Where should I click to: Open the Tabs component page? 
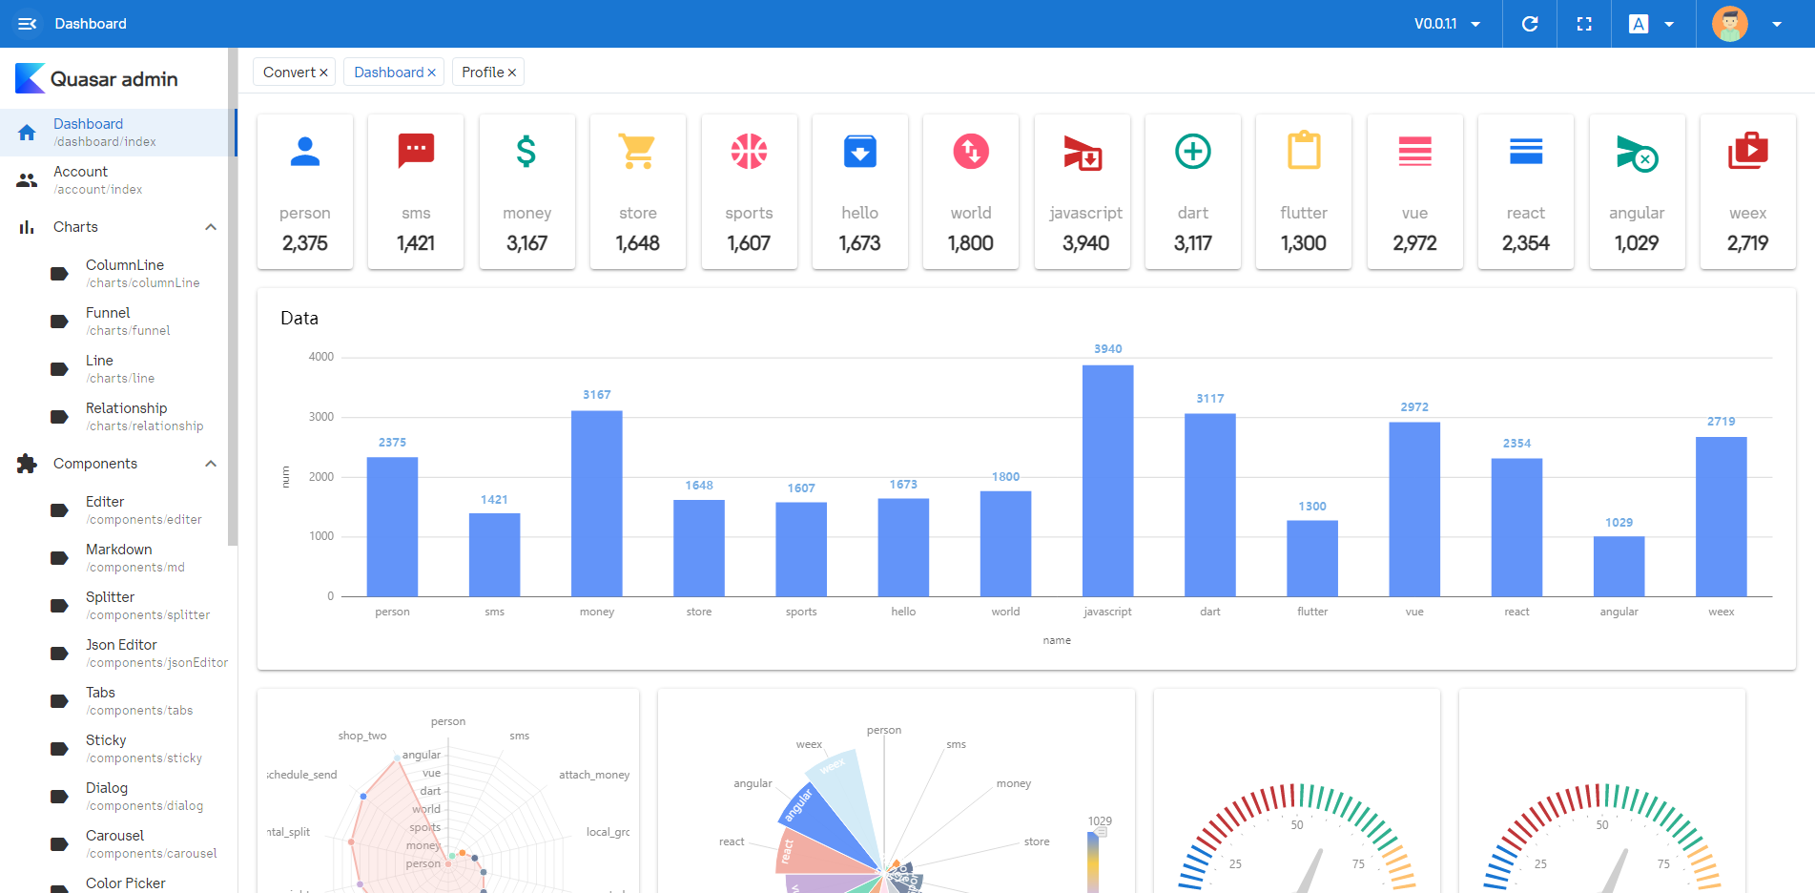click(x=114, y=701)
